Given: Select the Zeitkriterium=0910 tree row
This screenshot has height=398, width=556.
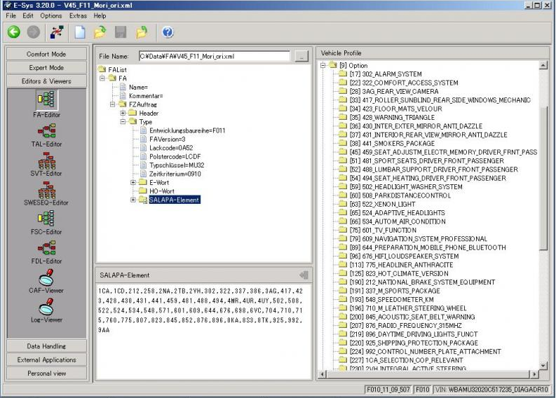Looking at the screenshot, I should pyautogui.click(x=175, y=174).
